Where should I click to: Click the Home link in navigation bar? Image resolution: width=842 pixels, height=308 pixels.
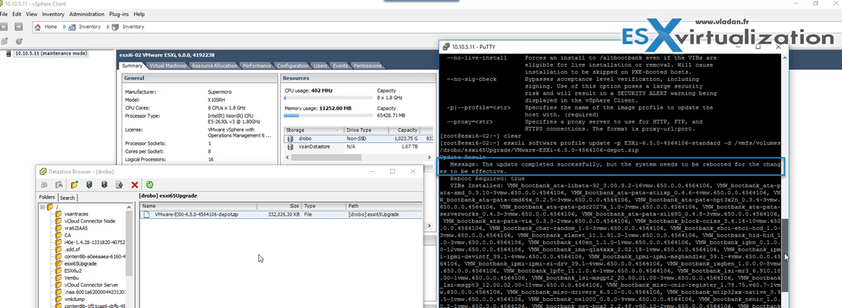click(51, 27)
